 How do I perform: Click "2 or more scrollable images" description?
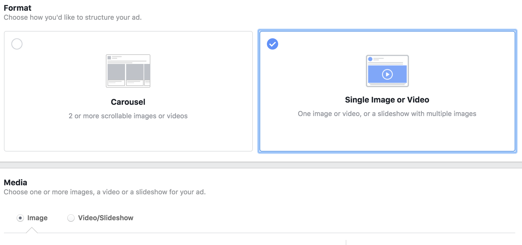click(x=128, y=116)
